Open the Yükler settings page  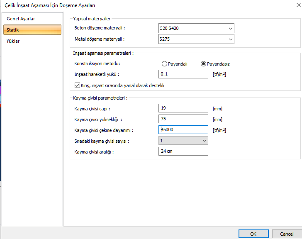click(13, 41)
